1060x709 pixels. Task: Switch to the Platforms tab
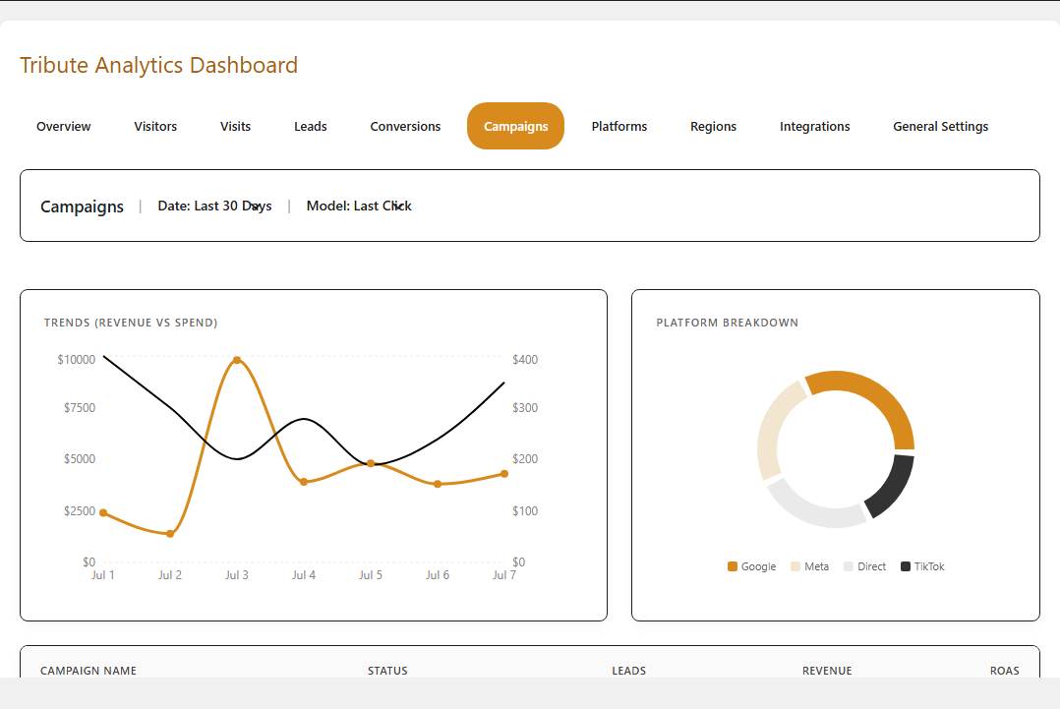[619, 127]
